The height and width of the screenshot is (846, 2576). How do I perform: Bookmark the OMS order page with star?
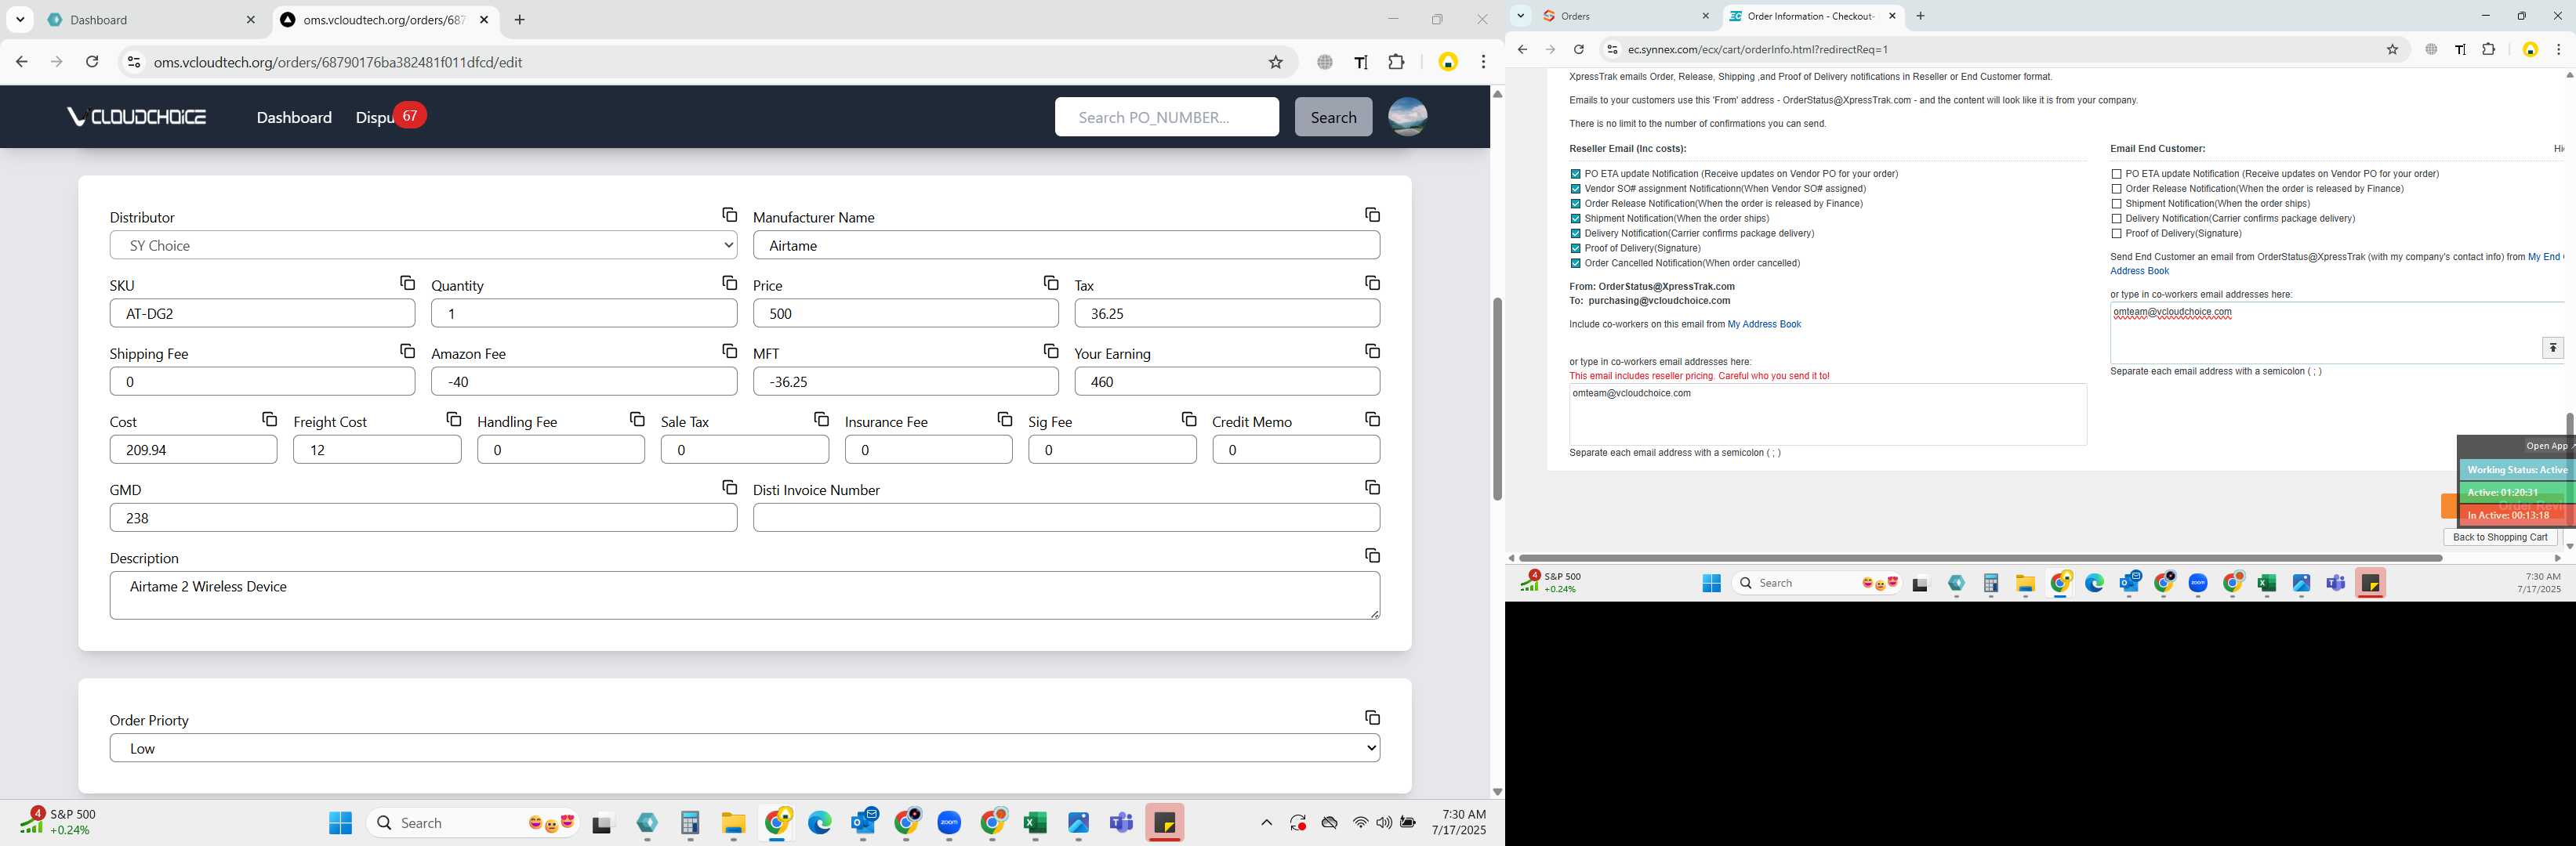1275,62
